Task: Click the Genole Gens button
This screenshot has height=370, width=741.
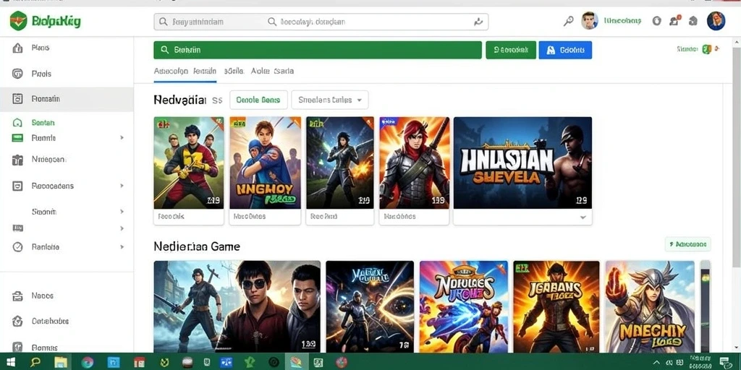Action: 258,100
